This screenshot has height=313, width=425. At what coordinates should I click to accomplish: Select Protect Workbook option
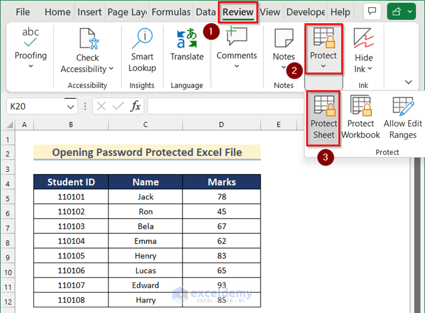tap(361, 118)
